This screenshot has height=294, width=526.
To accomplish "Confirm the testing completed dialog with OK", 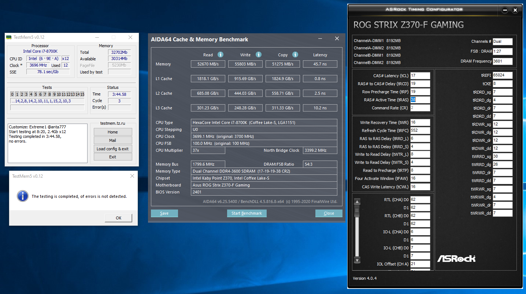I will 119,218.
